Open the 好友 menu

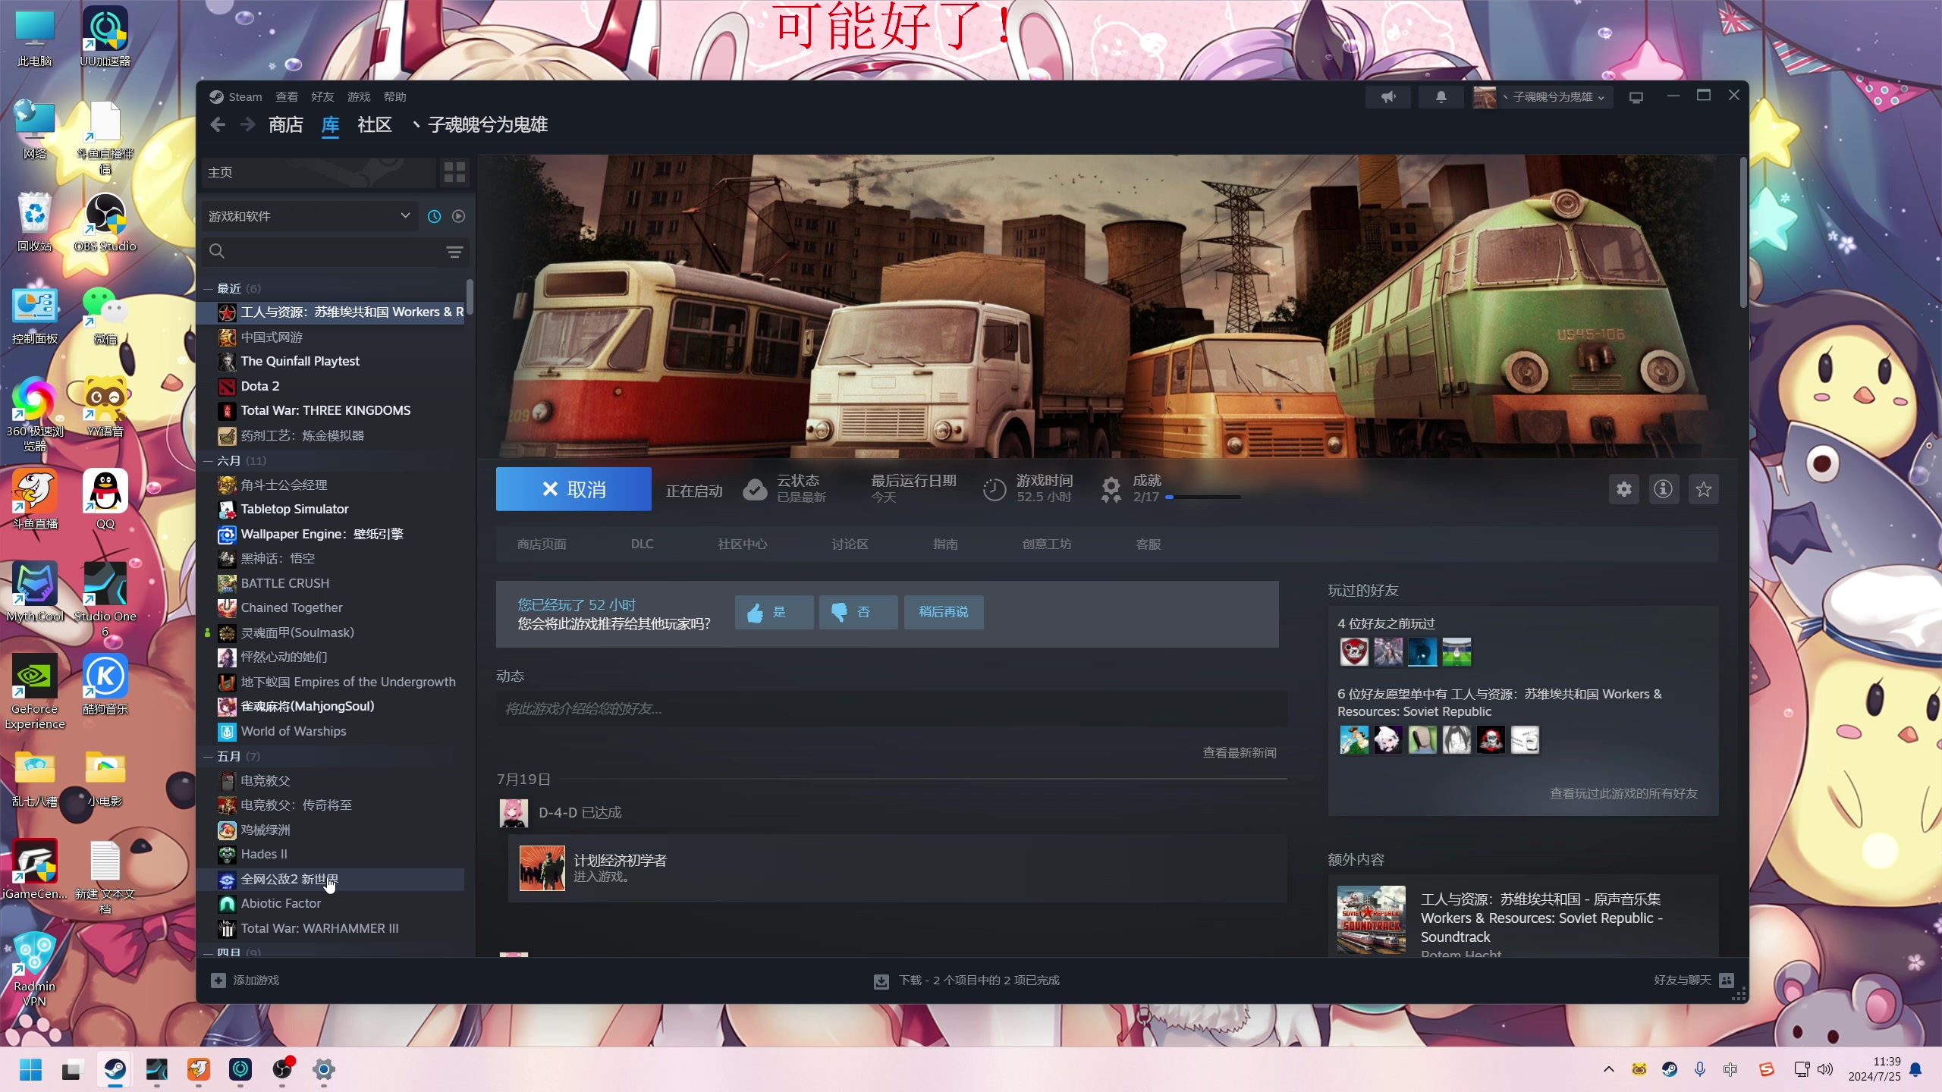(322, 97)
